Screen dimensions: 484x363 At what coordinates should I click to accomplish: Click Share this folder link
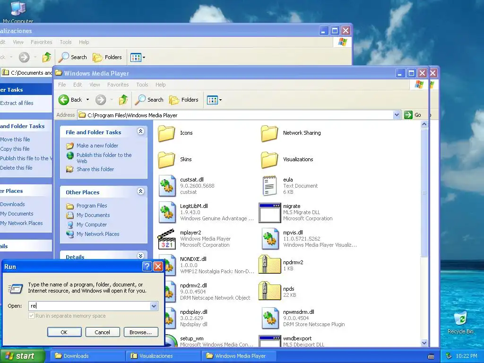(x=95, y=169)
